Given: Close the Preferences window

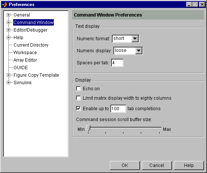Looking at the screenshot, I should pyautogui.click(x=202, y=5).
